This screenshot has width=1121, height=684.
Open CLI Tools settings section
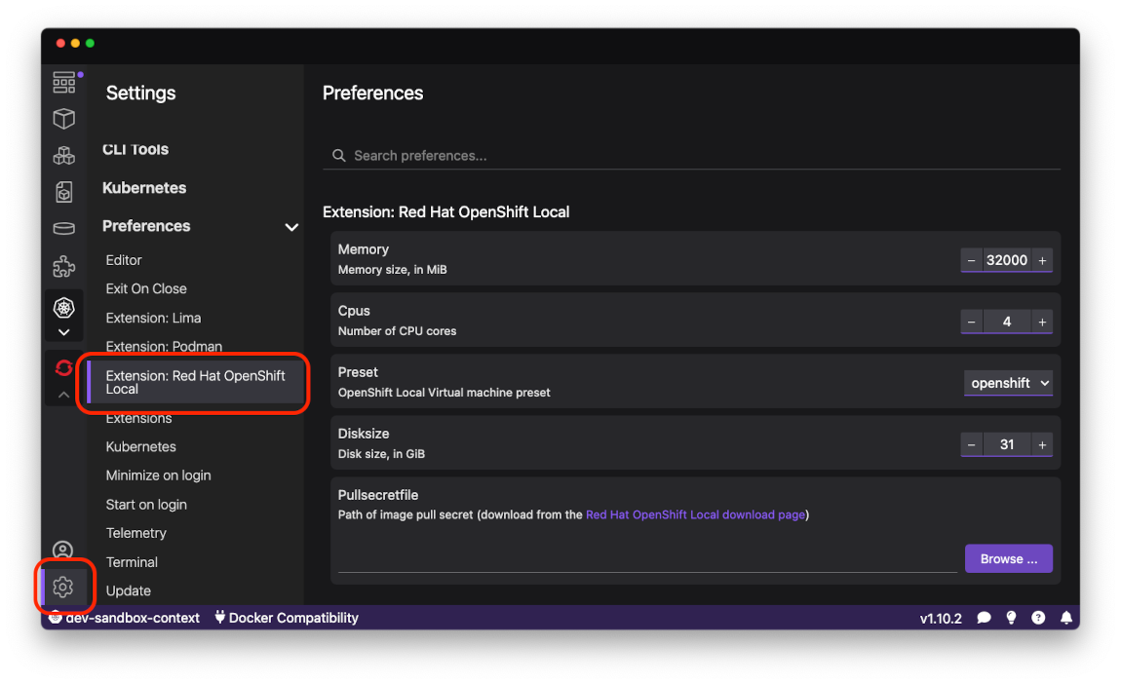coord(135,149)
